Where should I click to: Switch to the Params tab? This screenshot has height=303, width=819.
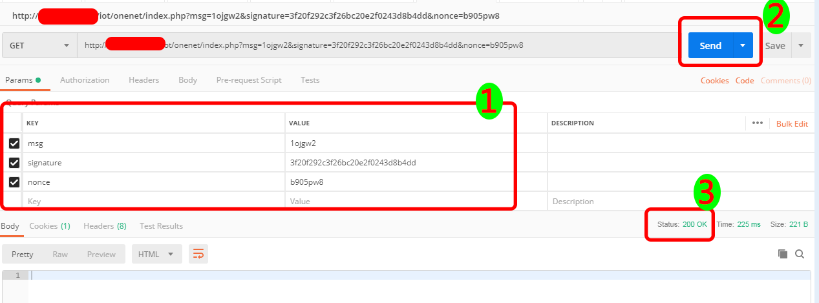click(23, 80)
